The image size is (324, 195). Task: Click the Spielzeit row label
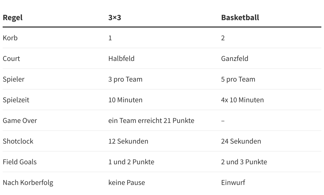click(16, 100)
